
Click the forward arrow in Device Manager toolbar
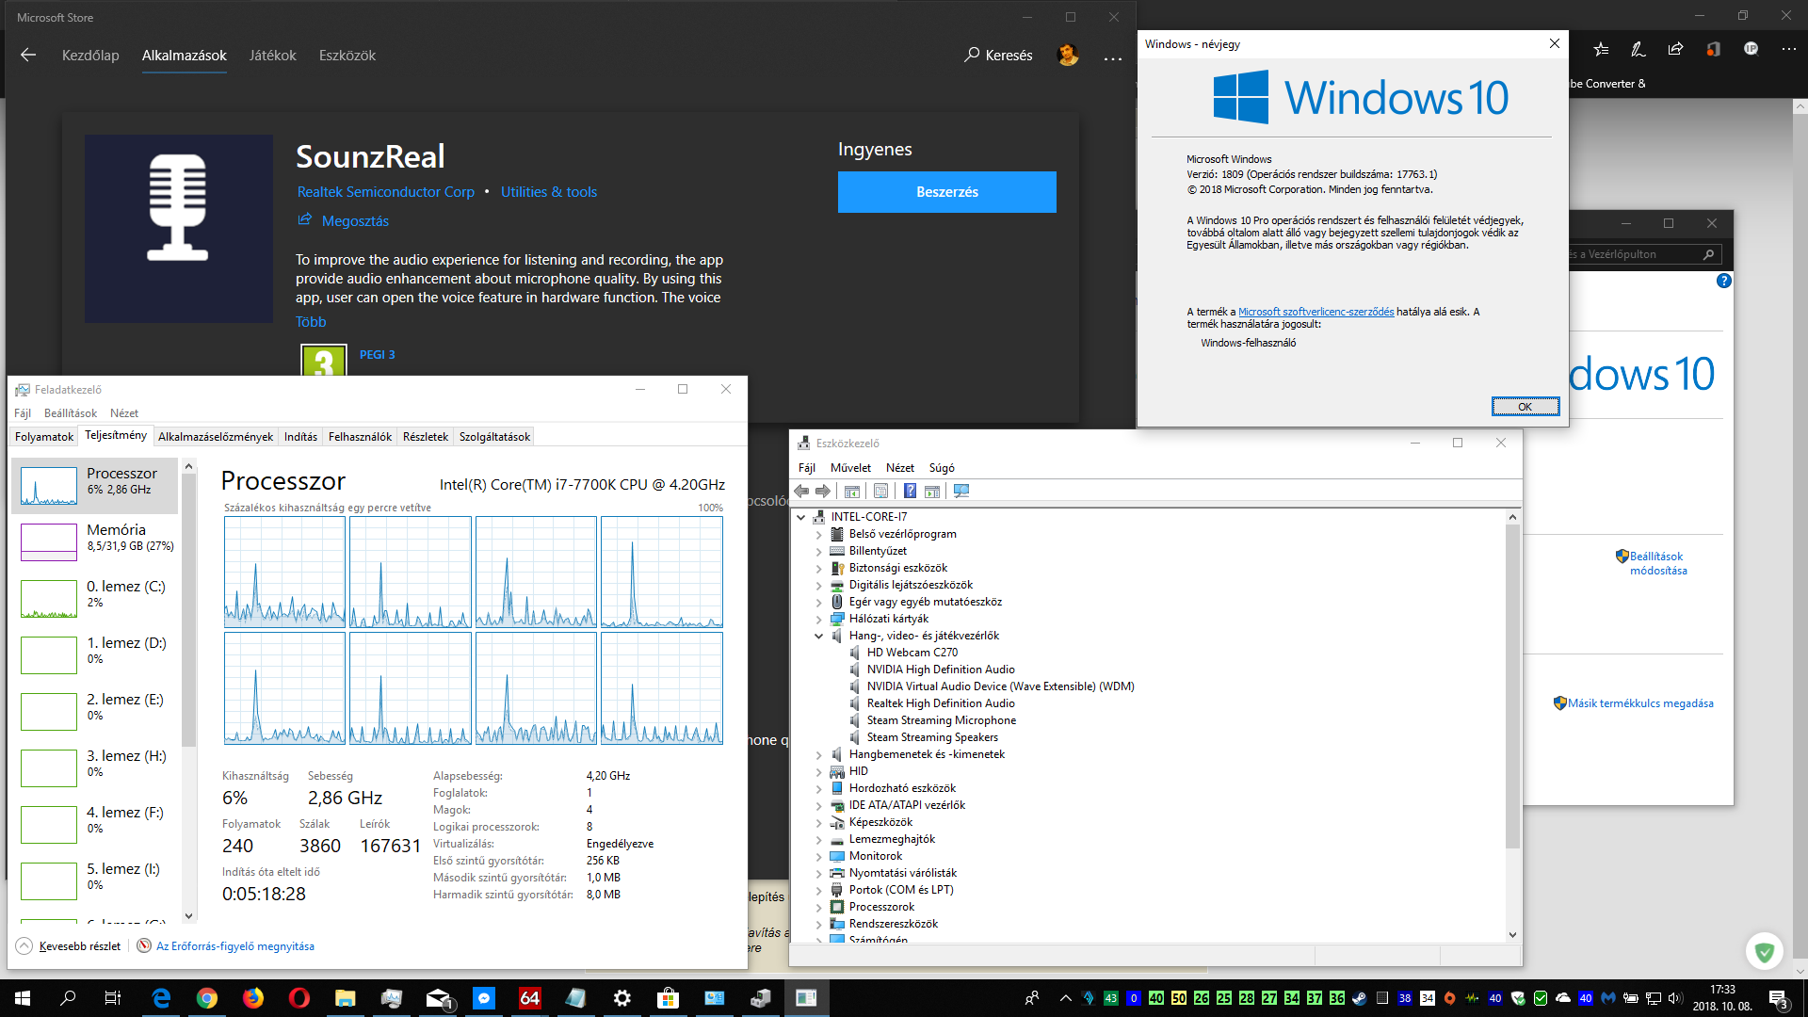[823, 491]
